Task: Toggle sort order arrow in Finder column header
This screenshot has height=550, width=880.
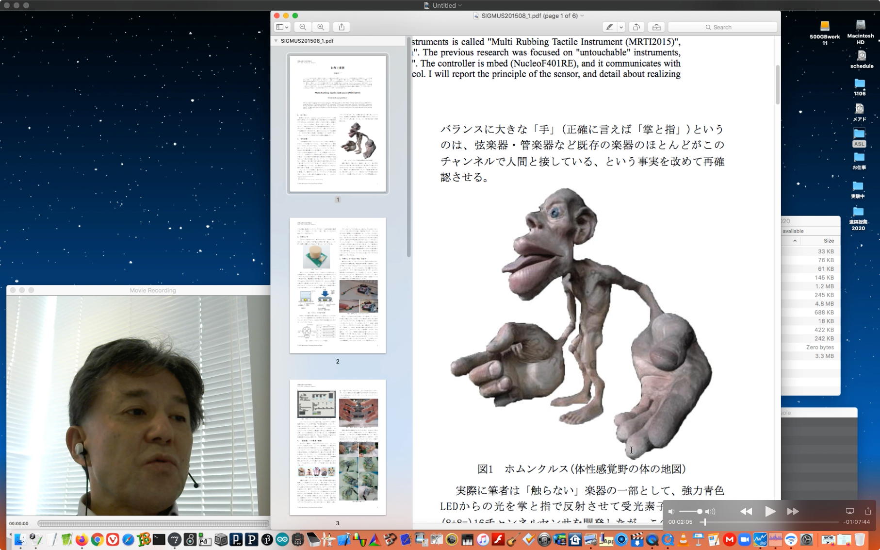Action: (x=795, y=241)
